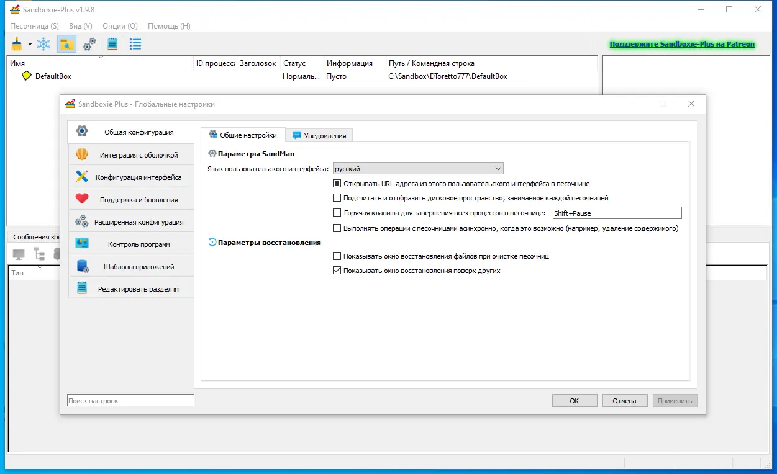The width and height of the screenshot is (777, 474).
Task: Open the interface language dropdown set to русский
Action: coord(418,169)
